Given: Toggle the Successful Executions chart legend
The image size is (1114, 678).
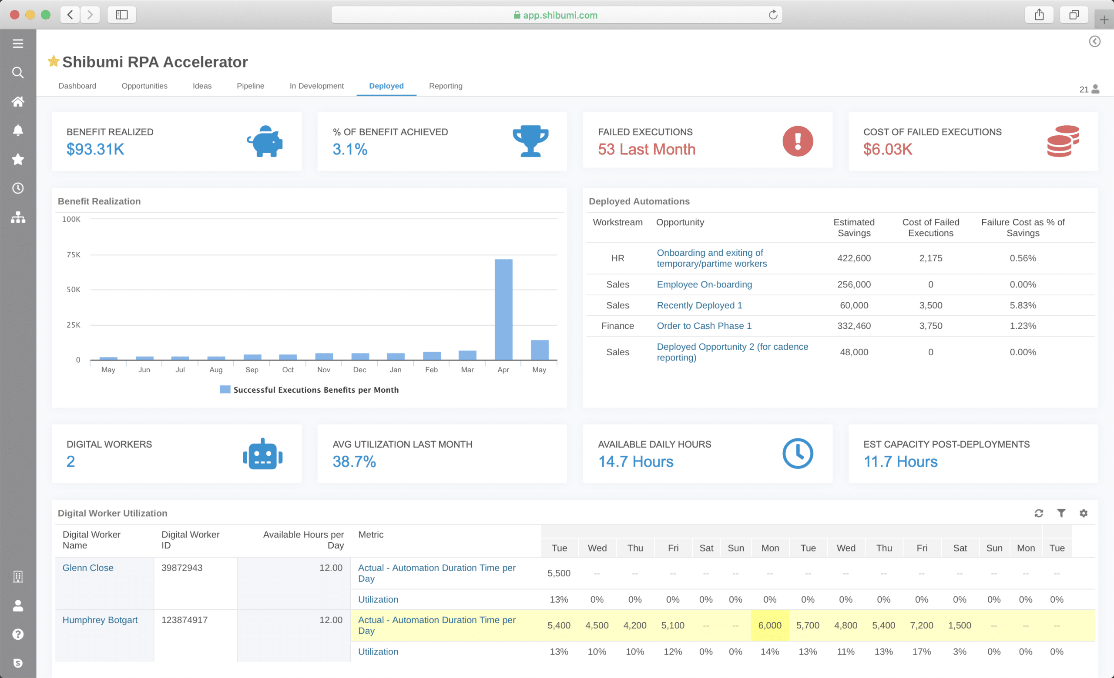Looking at the screenshot, I should coord(309,389).
